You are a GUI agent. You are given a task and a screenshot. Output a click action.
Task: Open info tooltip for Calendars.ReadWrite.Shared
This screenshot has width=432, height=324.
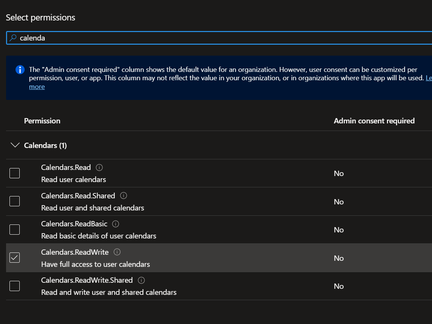coord(141,280)
